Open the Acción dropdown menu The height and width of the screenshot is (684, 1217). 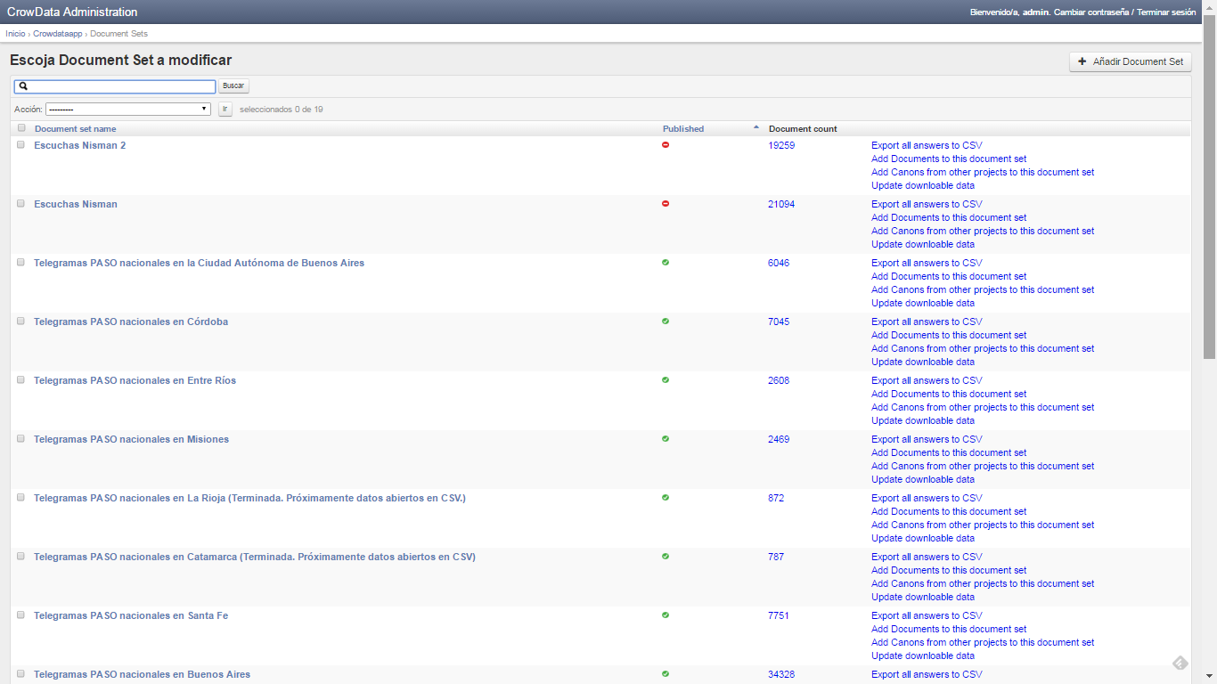[x=128, y=109]
